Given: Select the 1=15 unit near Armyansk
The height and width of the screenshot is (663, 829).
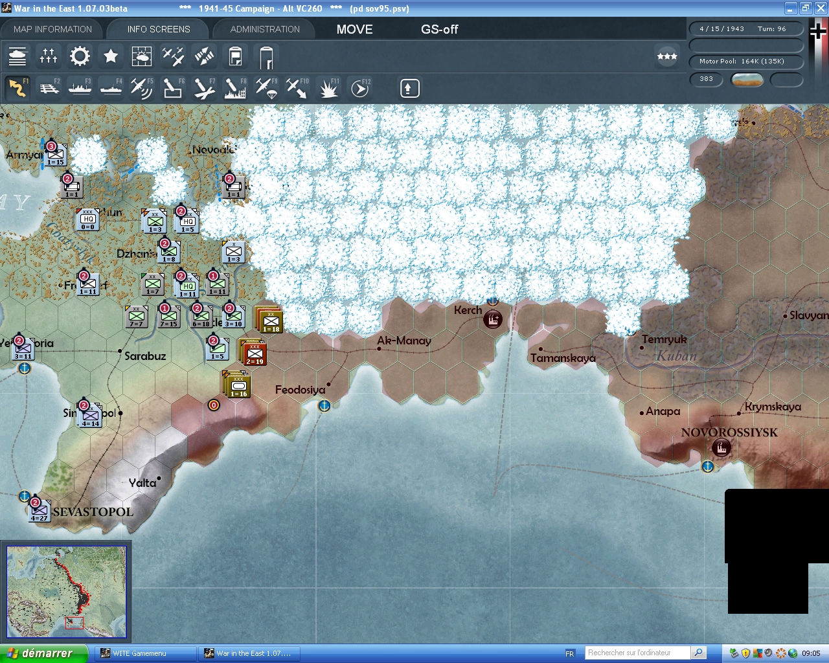Looking at the screenshot, I should 55,155.
